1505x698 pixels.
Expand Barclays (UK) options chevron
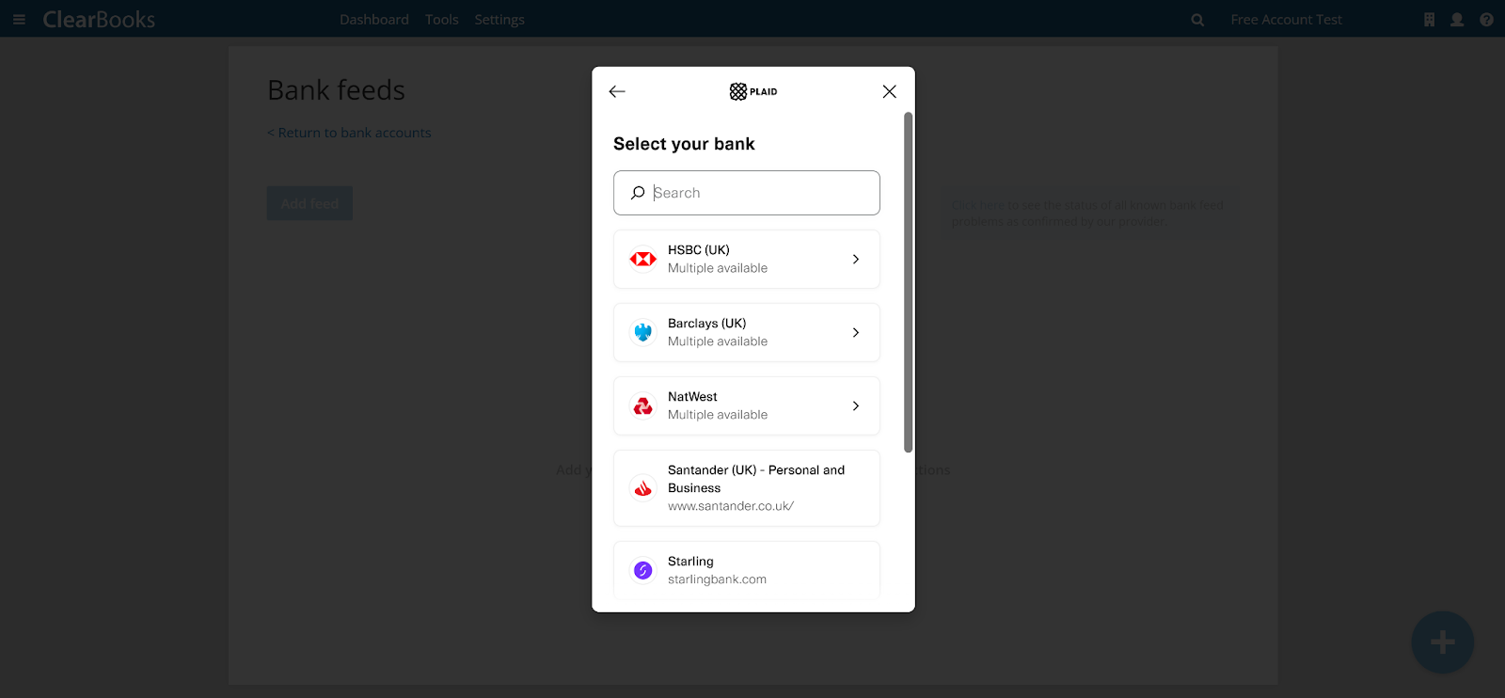click(x=856, y=332)
